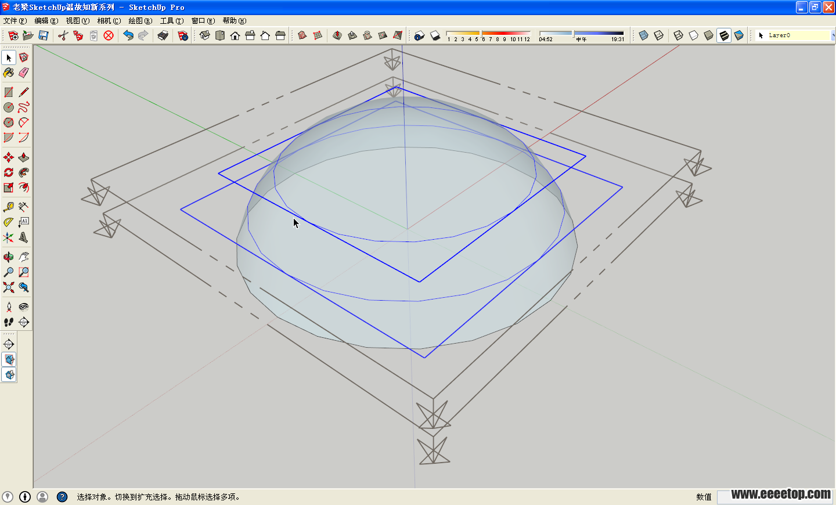Select the Line pencil tool
The width and height of the screenshot is (836, 505).
pyautogui.click(x=24, y=92)
